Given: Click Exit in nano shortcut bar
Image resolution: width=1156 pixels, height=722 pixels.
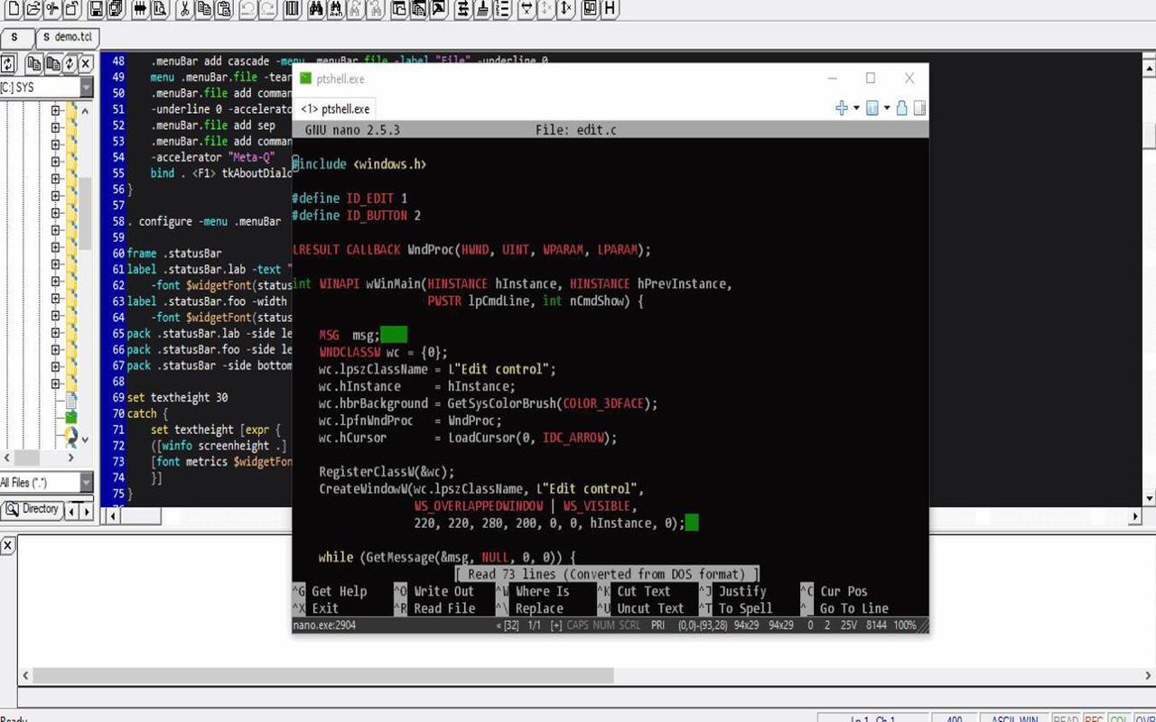Looking at the screenshot, I should [x=325, y=608].
